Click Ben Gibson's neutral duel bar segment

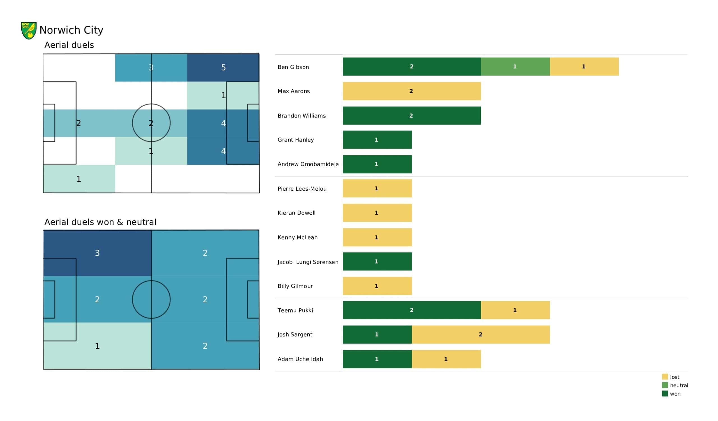pyautogui.click(x=515, y=67)
